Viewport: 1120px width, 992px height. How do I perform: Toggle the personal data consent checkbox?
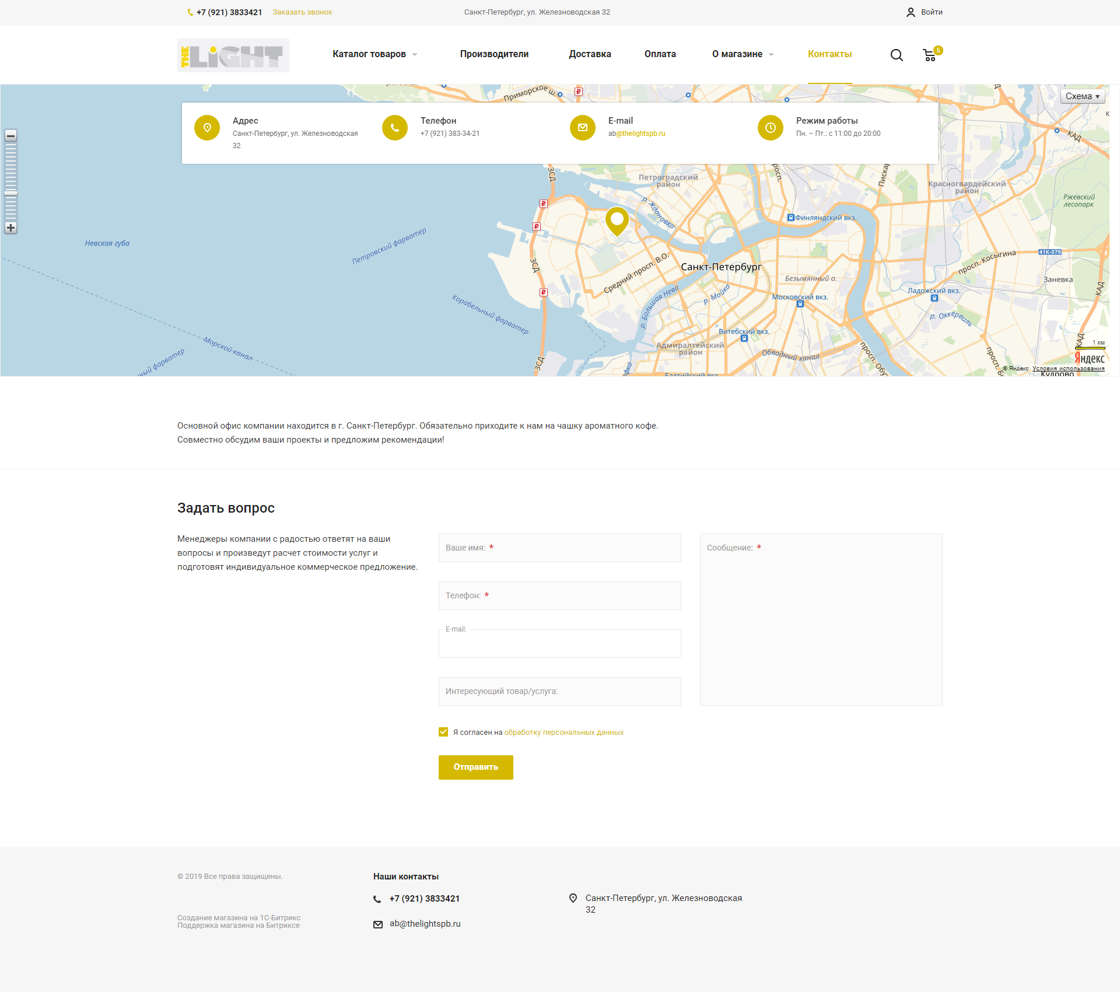(443, 732)
